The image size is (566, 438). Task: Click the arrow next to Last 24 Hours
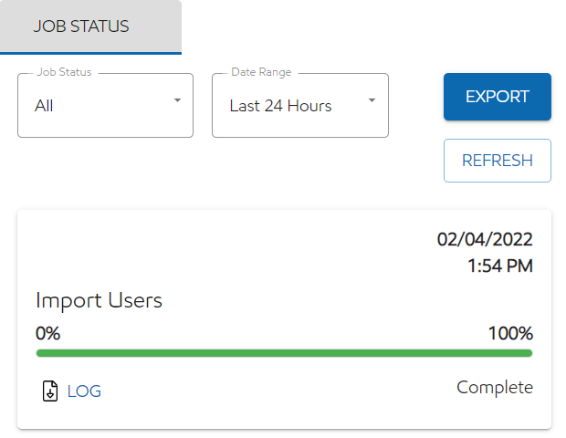pos(372,100)
